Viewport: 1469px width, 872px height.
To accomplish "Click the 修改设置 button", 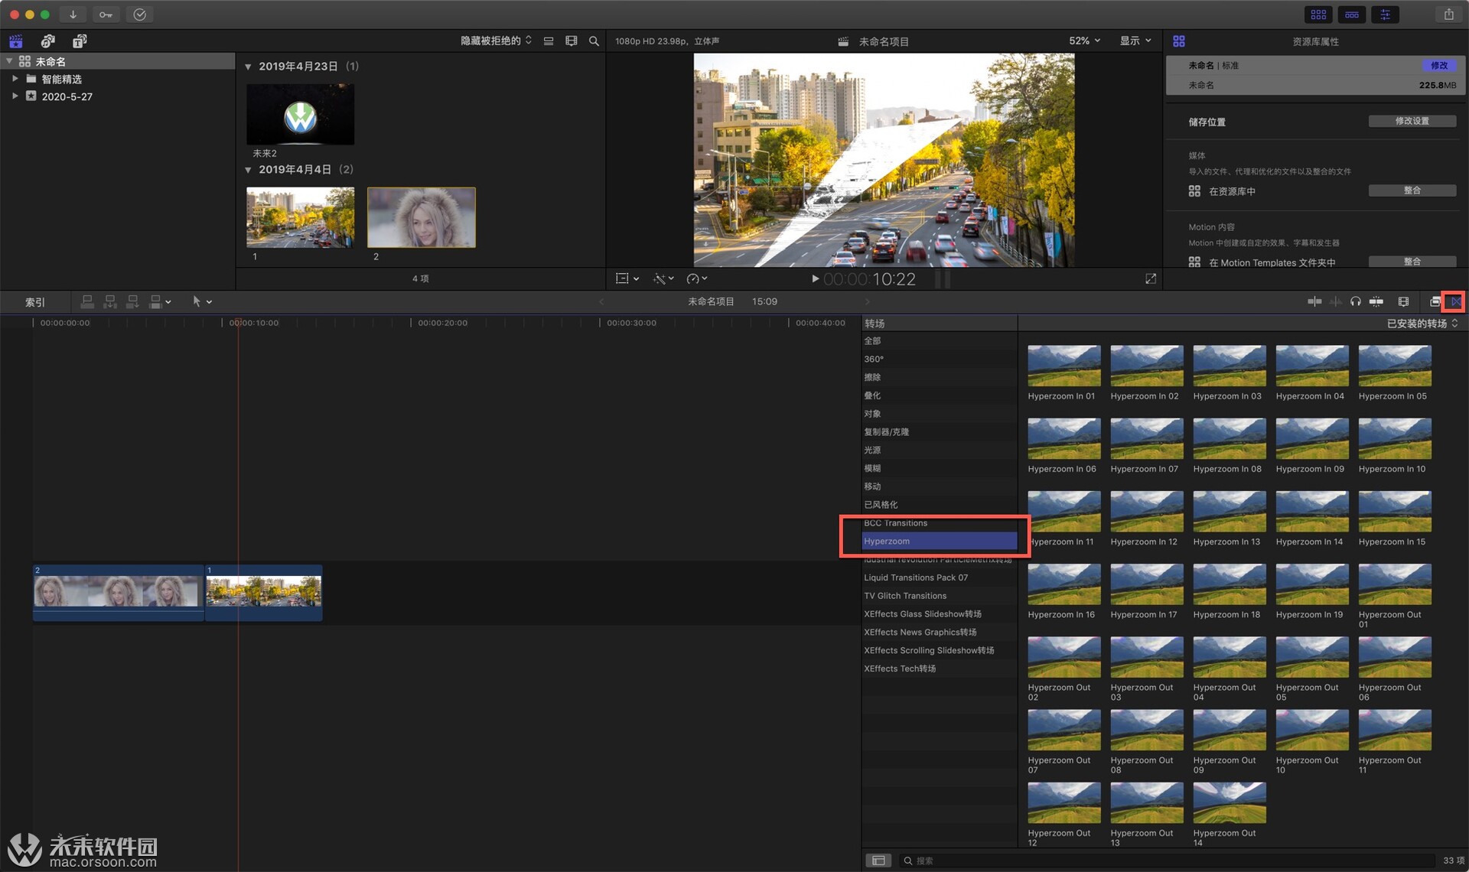I will pyautogui.click(x=1412, y=121).
